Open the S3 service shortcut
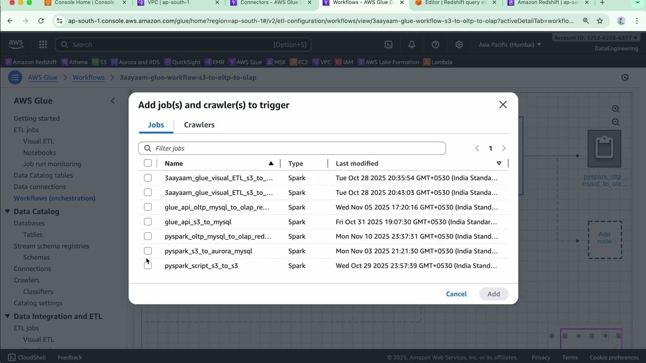Screen dimensions: 646x363 pos(99,62)
